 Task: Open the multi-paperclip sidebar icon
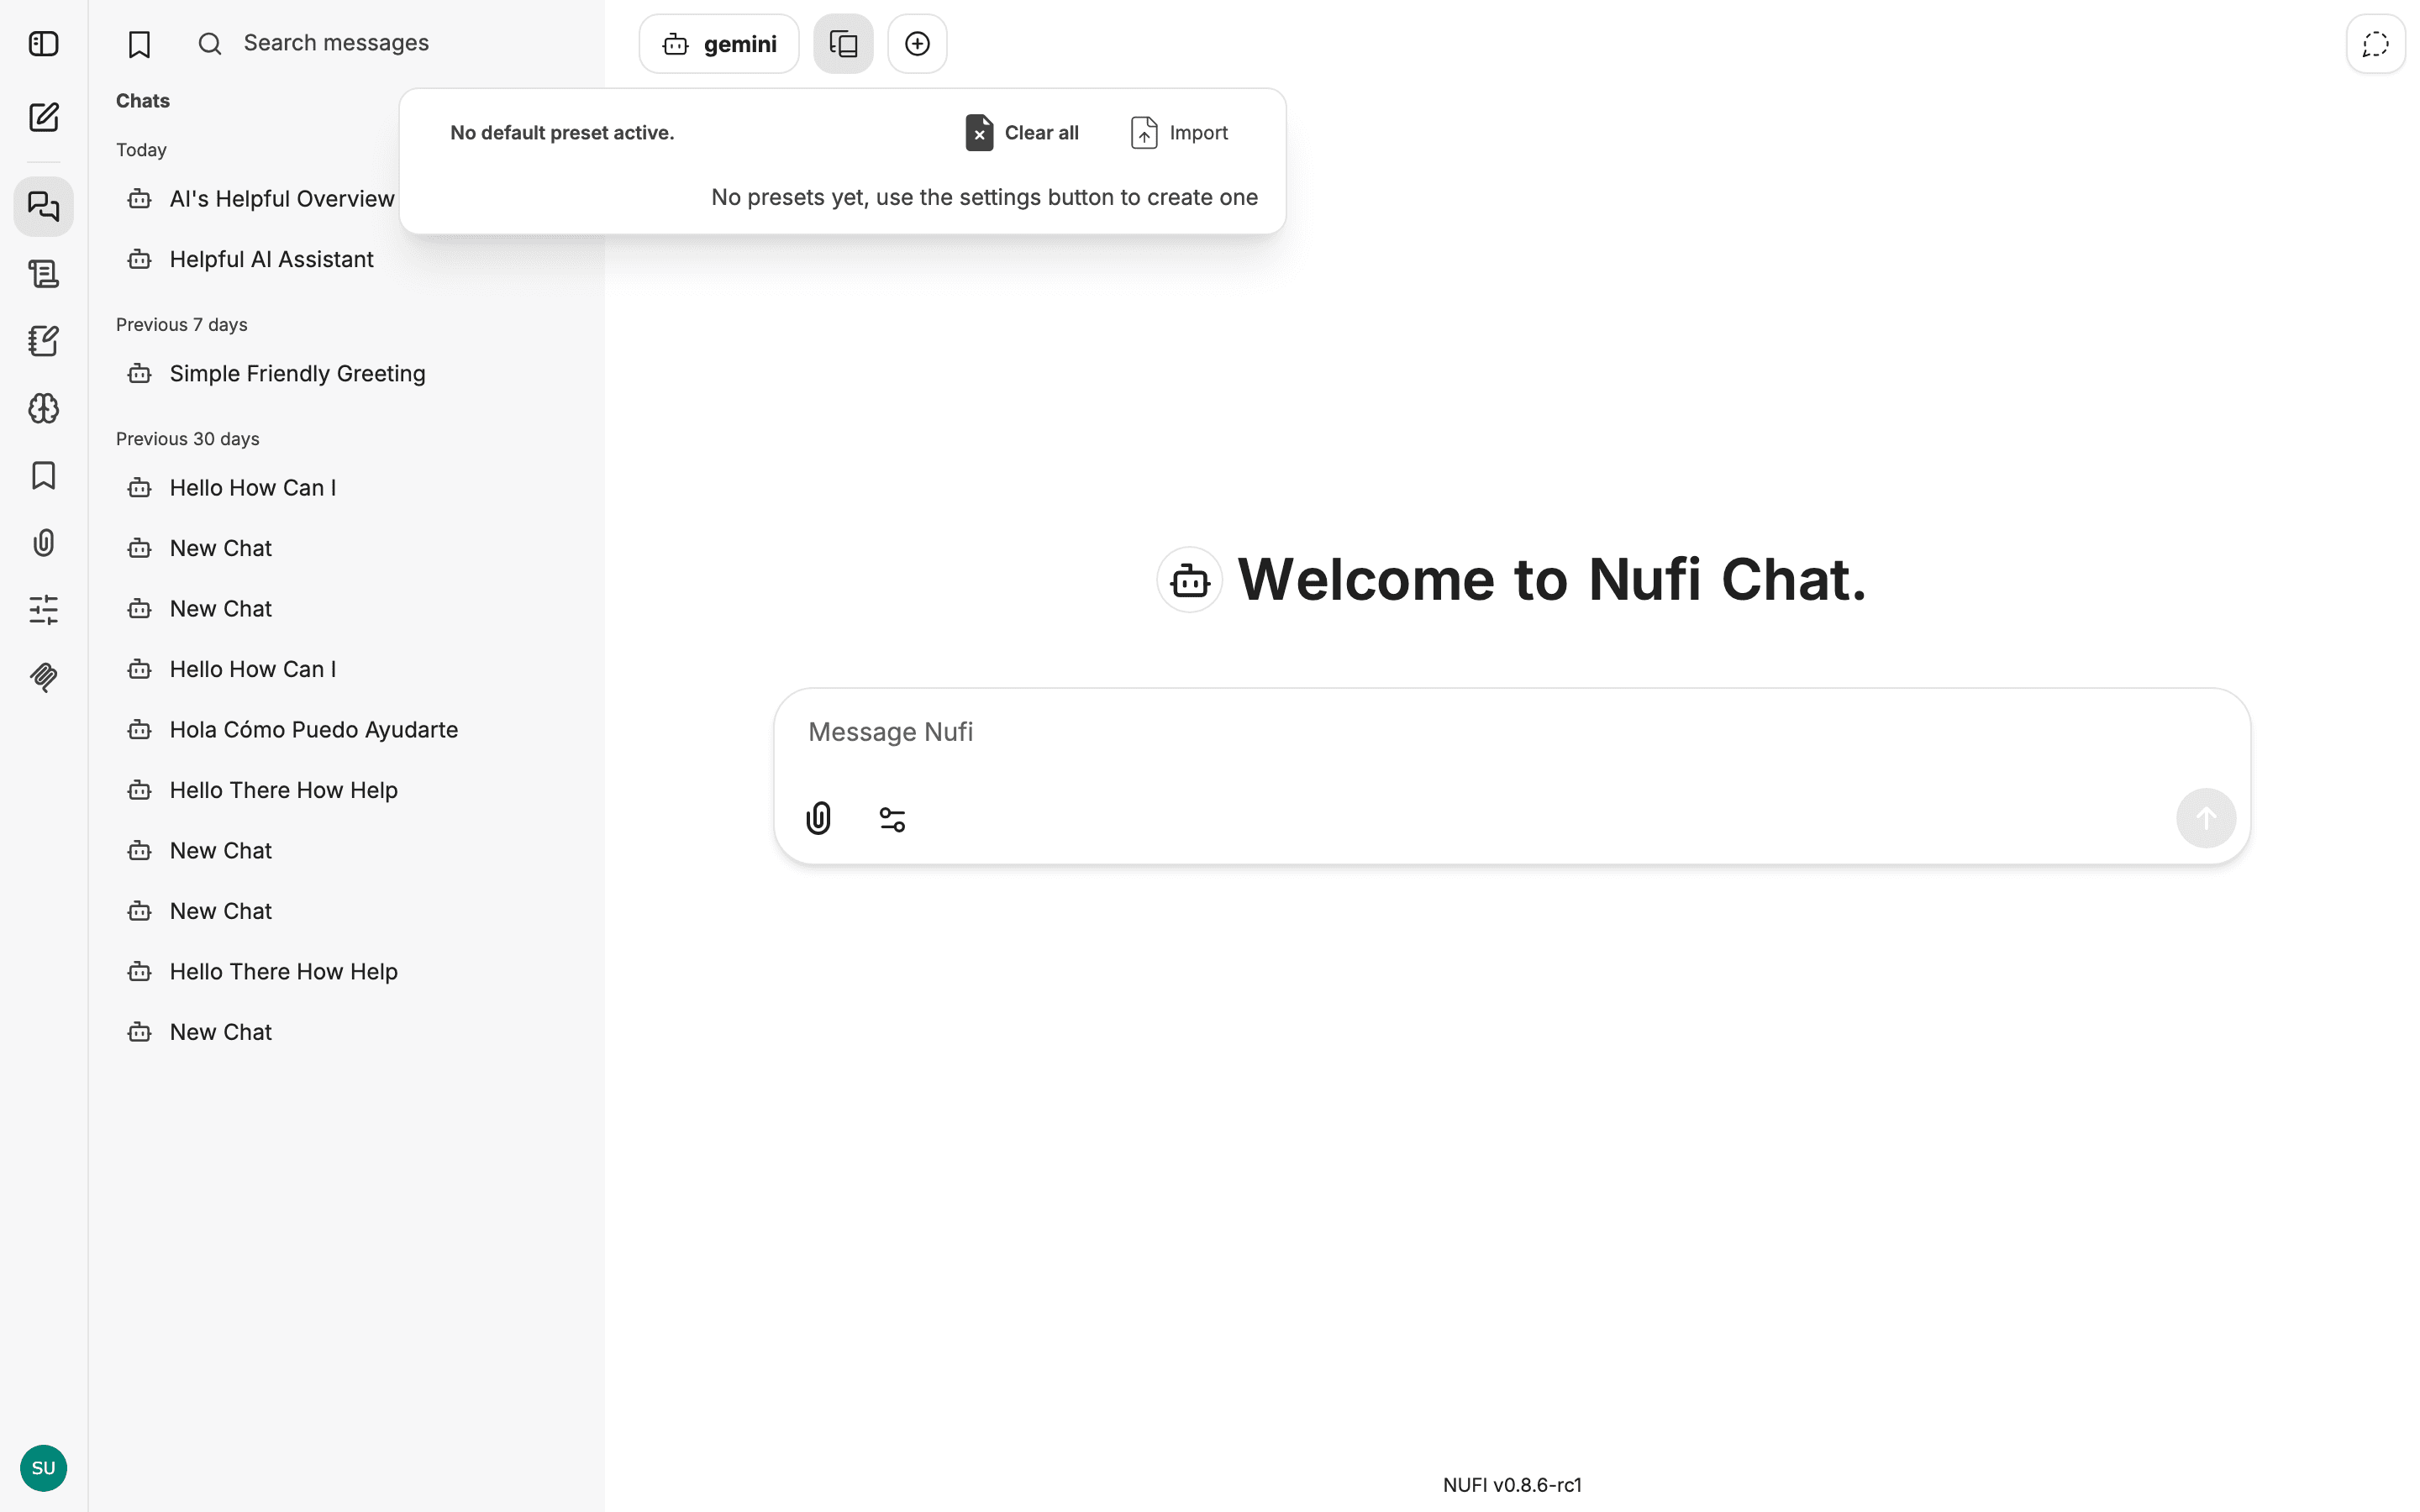(43, 677)
